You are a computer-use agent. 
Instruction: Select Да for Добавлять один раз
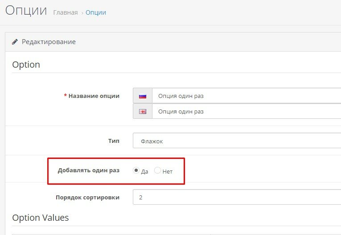(136, 170)
